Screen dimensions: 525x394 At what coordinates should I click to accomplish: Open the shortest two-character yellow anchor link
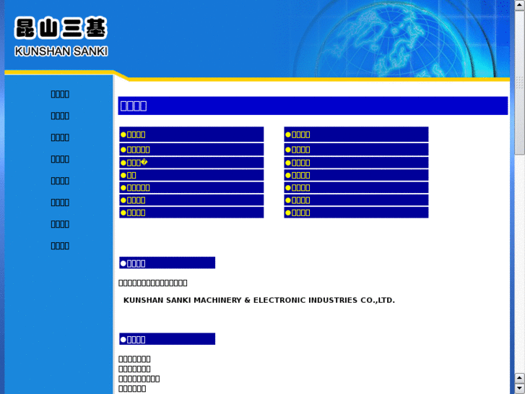[129, 175]
